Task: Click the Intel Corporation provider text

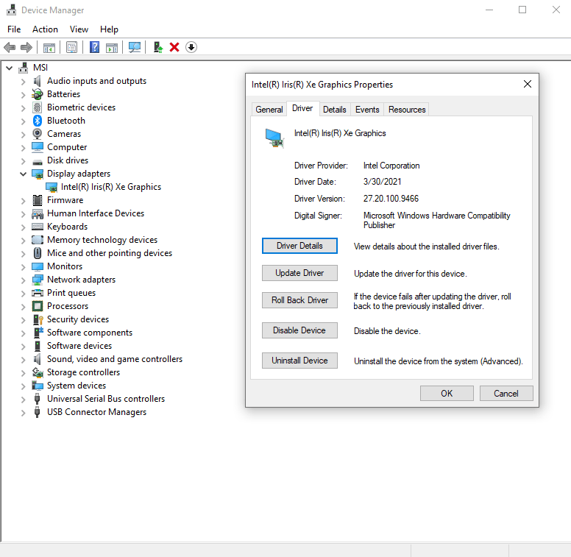Action: coord(391,166)
